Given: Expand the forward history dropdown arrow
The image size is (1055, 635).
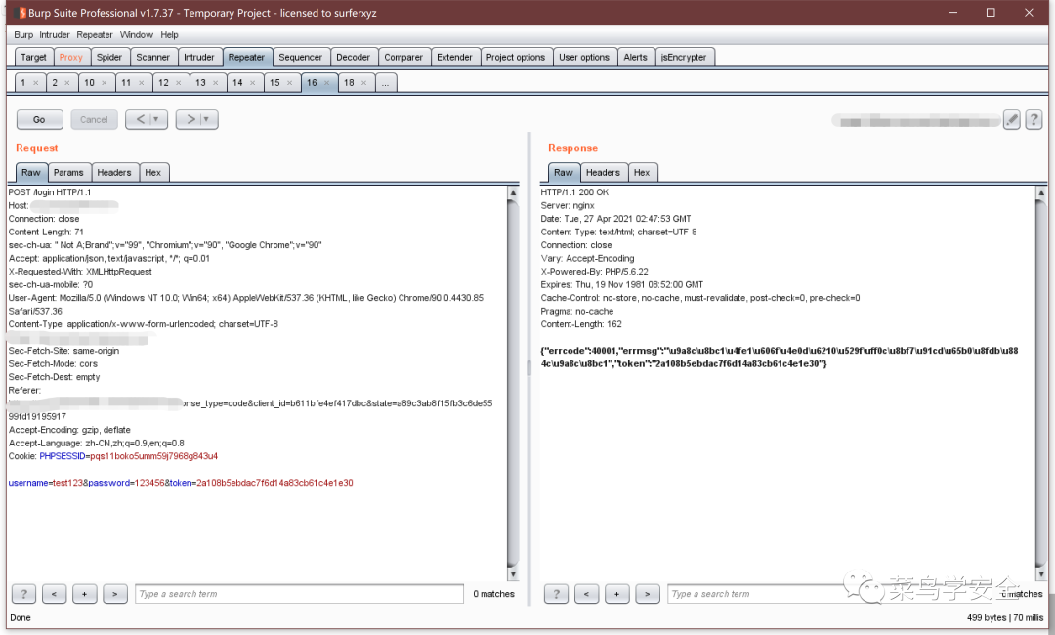Looking at the screenshot, I should [x=206, y=120].
